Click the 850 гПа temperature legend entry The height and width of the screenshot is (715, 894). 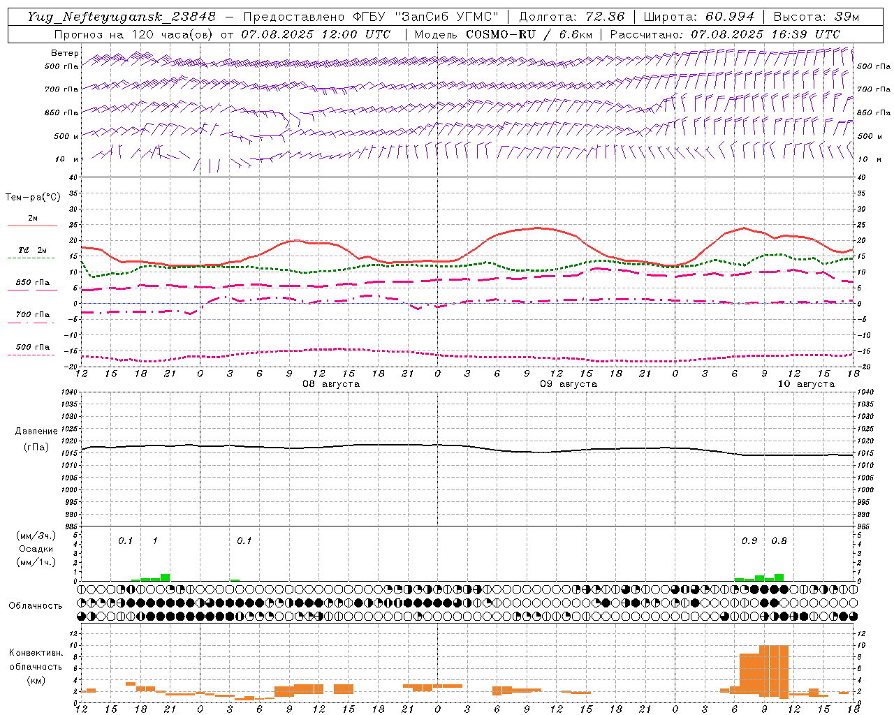coord(33,283)
